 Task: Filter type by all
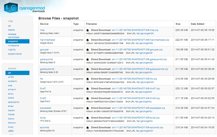(9, 26)
